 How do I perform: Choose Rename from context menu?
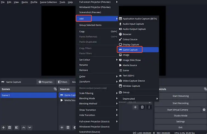pos(97,65)
